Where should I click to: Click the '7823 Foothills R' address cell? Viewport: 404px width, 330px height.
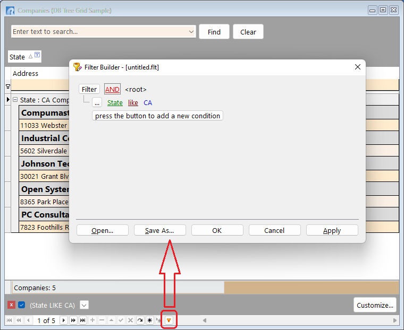point(44,227)
